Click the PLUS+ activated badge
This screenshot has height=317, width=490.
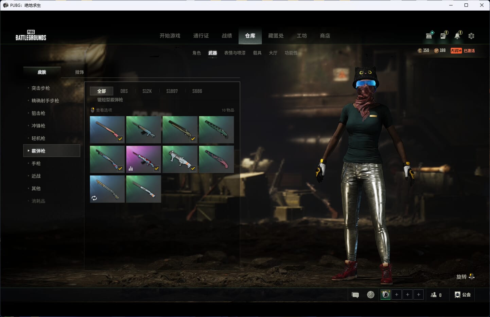click(x=462, y=50)
